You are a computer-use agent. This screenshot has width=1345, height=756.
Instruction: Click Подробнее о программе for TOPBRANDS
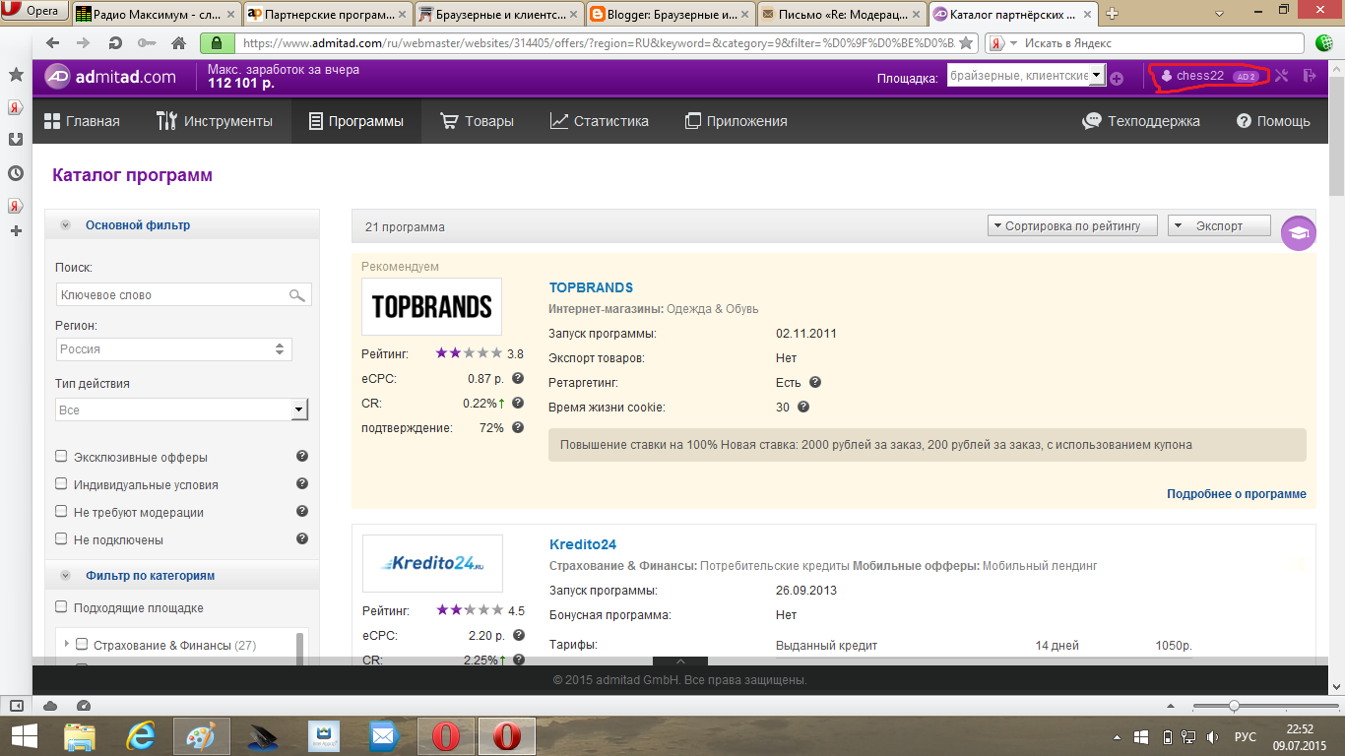point(1237,494)
